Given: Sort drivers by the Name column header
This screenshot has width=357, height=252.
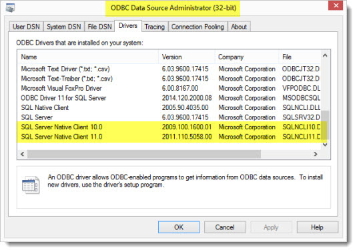Looking at the screenshot, I should pyautogui.click(x=87, y=57).
